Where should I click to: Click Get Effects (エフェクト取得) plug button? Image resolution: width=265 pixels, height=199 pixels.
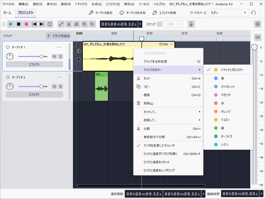click(164, 13)
